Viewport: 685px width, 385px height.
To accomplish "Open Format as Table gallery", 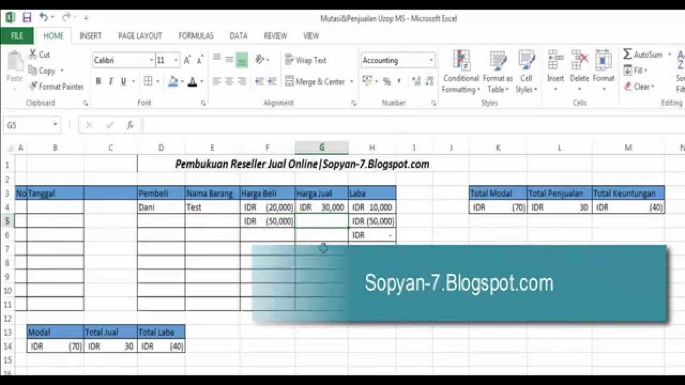I will tap(498, 72).
